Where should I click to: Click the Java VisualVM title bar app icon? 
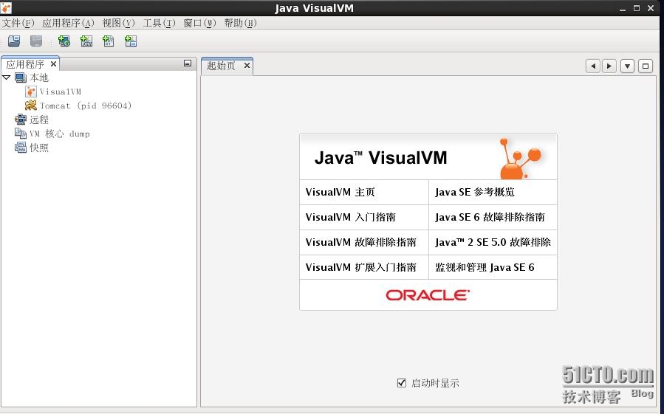(x=6, y=7)
